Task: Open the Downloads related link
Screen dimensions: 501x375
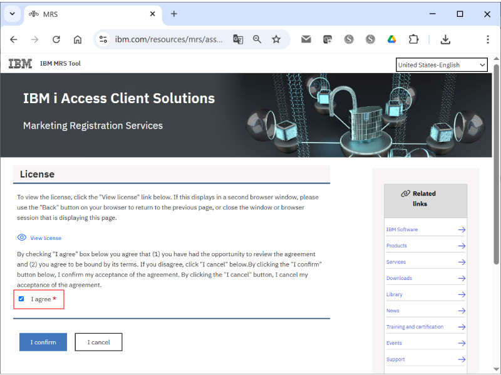Action: 399,278
